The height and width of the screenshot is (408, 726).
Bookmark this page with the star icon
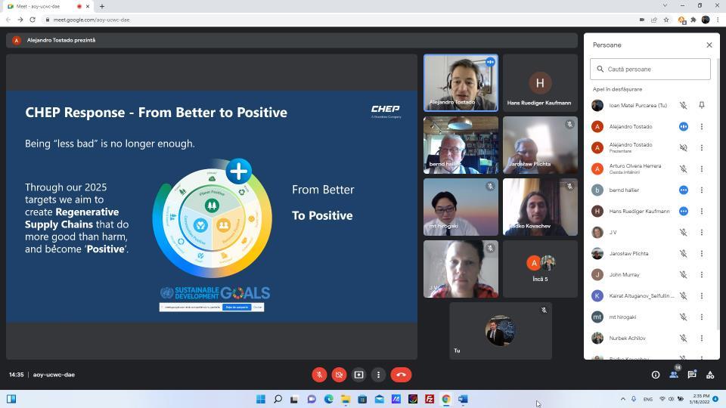666,20
